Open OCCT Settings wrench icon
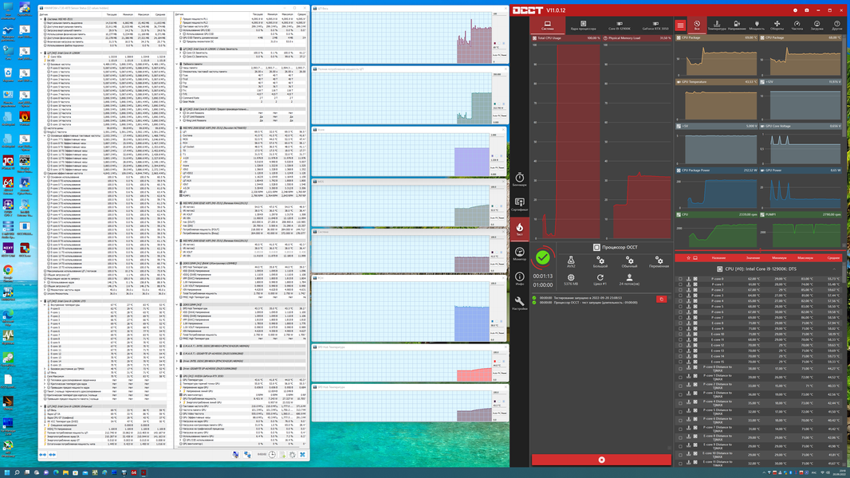Viewport: 850px width, 478px height. (519, 304)
